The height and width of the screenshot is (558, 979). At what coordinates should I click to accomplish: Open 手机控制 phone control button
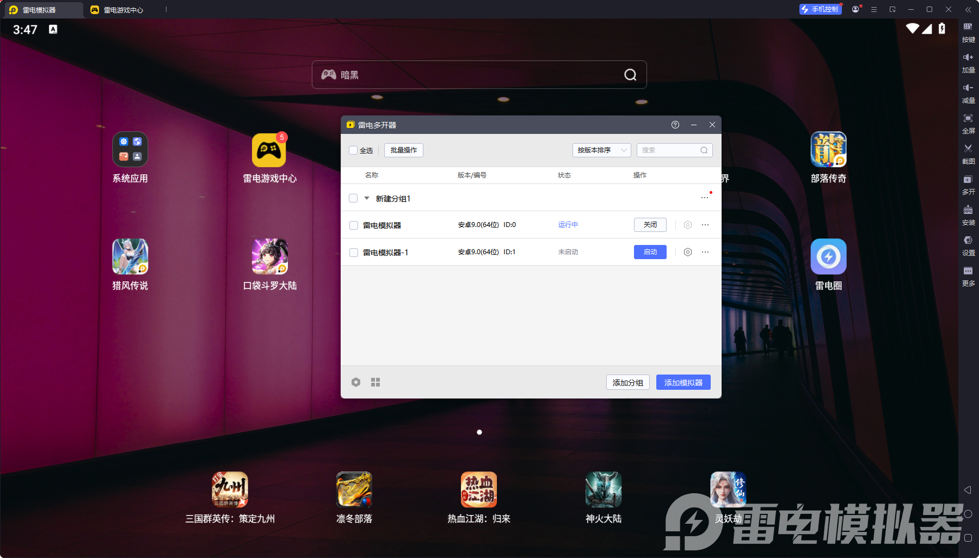820,9
